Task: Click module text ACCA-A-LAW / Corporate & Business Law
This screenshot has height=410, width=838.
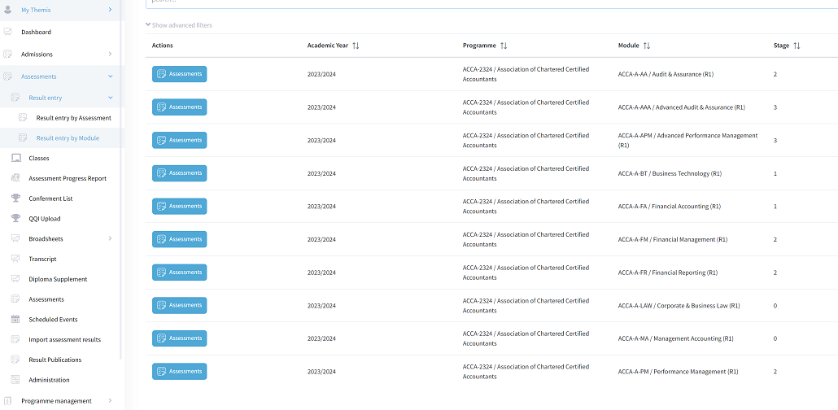Action: pos(679,306)
